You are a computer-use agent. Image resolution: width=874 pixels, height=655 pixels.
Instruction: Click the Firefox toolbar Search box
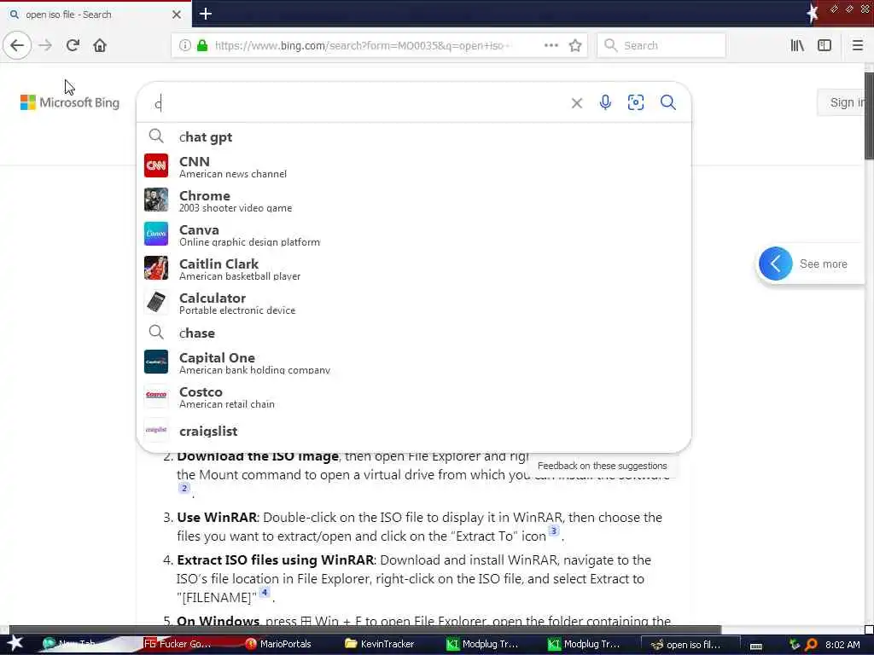[x=661, y=46]
